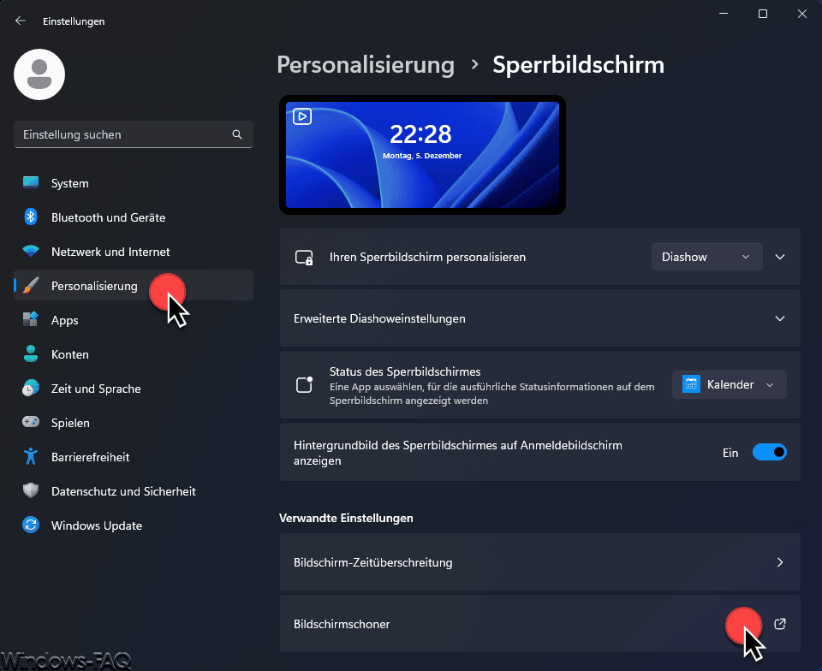Open Netzwerk und Internet
822x671 pixels.
(134, 252)
